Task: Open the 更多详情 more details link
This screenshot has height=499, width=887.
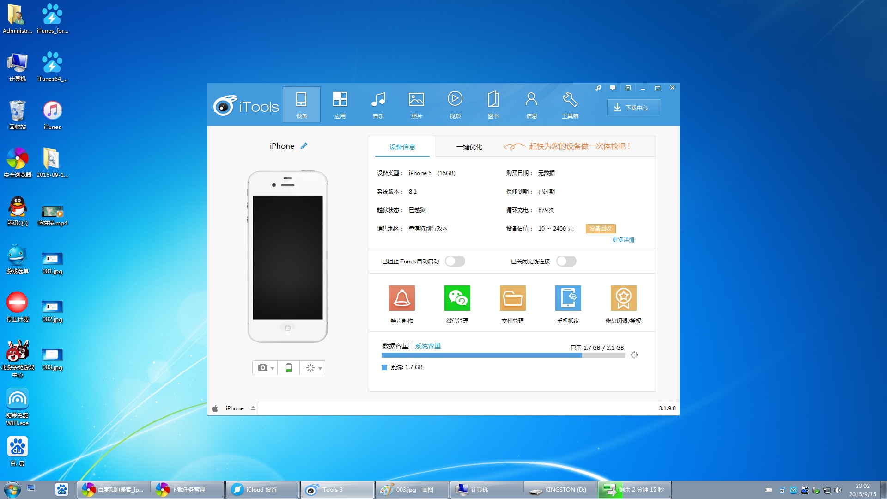Action: (x=623, y=240)
